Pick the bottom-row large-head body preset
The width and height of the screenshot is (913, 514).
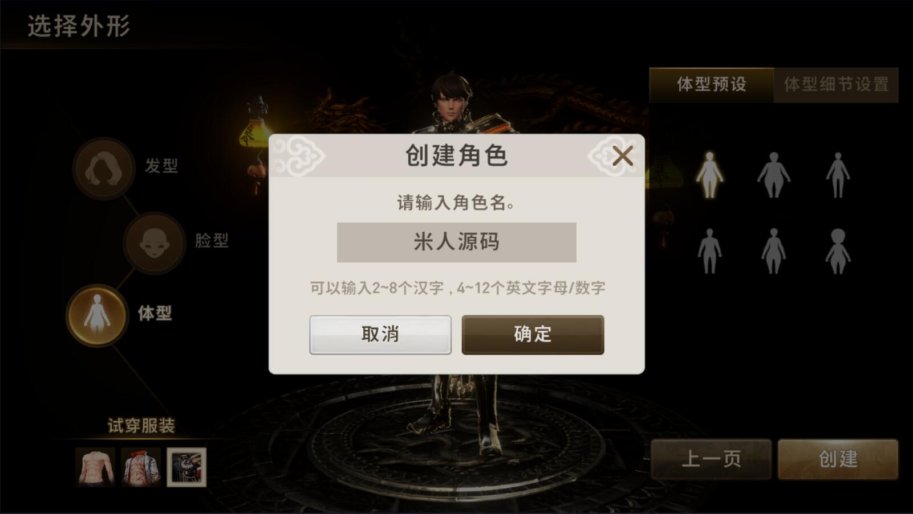[x=838, y=251]
